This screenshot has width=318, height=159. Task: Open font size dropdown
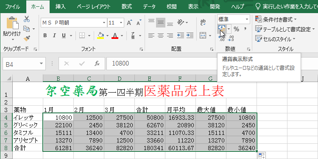click(x=121, y=23)
